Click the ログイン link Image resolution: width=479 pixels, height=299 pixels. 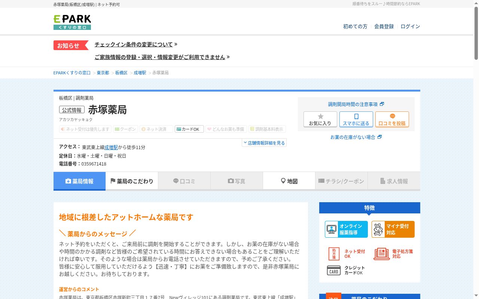click(x=410, y=27)
